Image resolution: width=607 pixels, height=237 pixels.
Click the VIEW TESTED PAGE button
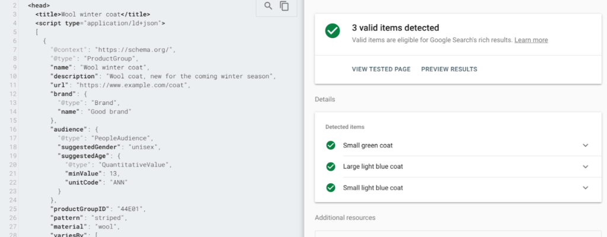[x=381, y=69]
